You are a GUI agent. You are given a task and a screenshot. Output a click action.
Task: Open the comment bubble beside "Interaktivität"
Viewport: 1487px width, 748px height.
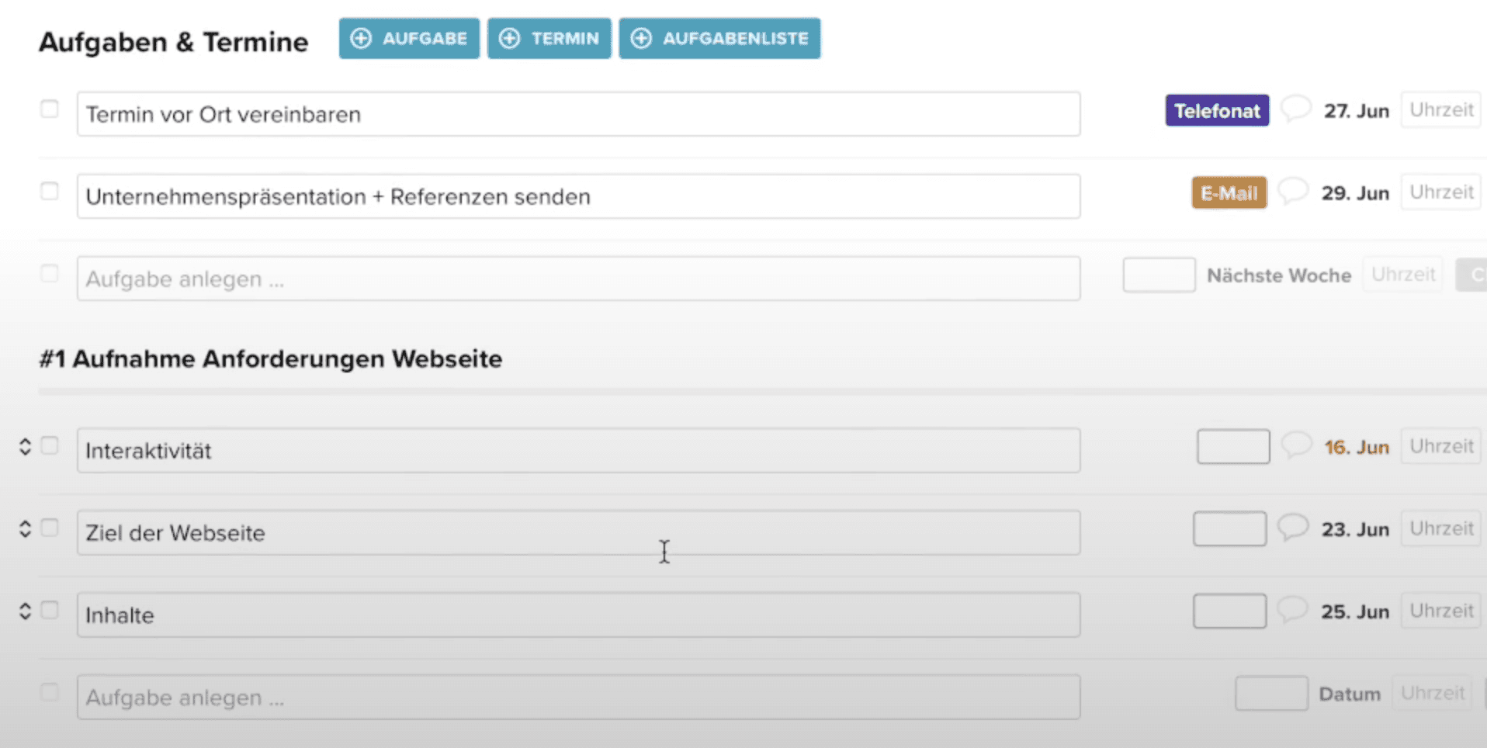point(1296,446)
